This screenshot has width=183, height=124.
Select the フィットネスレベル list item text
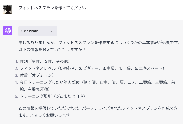click(92, 68)
